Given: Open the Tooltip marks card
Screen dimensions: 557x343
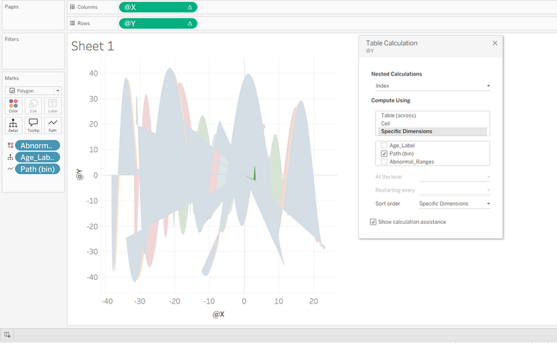Looking at the screenshot, I should (x=33, y=125).
